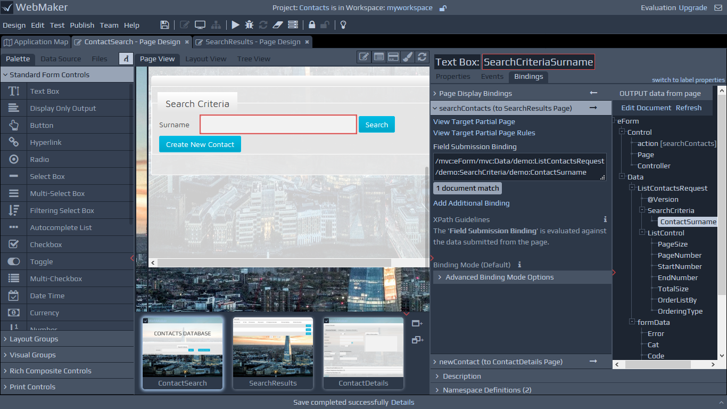This screenshot has width=727, height=409.
Task: Click View Target Partial Page link
Action: pyautogui.click(x=474, y=121)
